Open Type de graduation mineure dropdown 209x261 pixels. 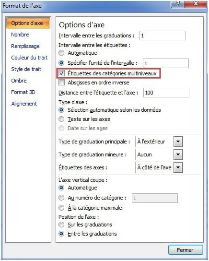coord(178,154)
